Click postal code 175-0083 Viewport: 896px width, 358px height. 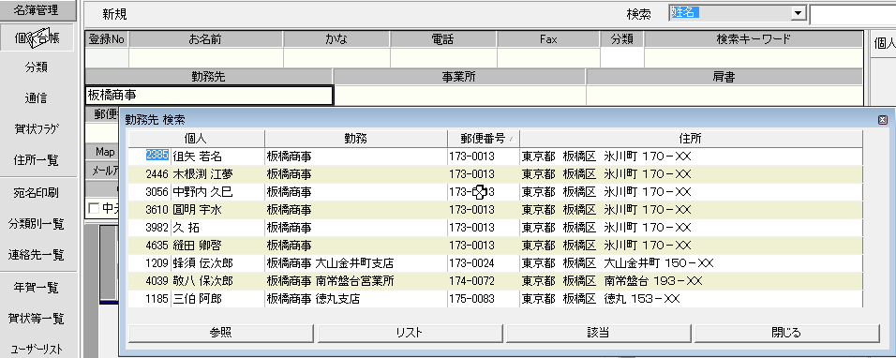coord(471,299)
